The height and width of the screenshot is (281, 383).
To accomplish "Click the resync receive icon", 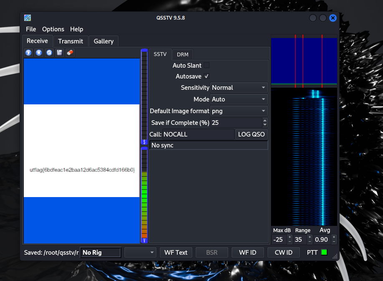I will pyautogui.click(x=49, y=53).
